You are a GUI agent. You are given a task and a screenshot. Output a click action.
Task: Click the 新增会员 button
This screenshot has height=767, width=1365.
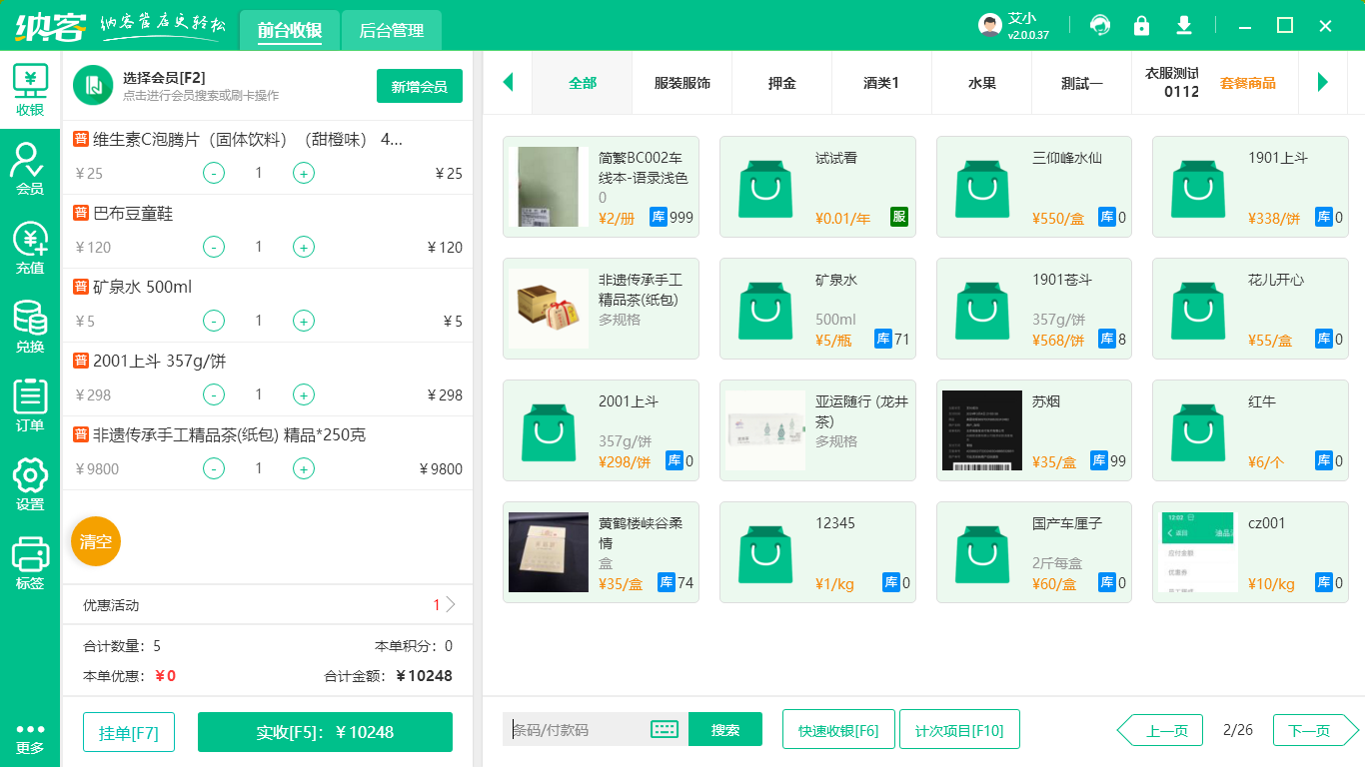point(420,86)
